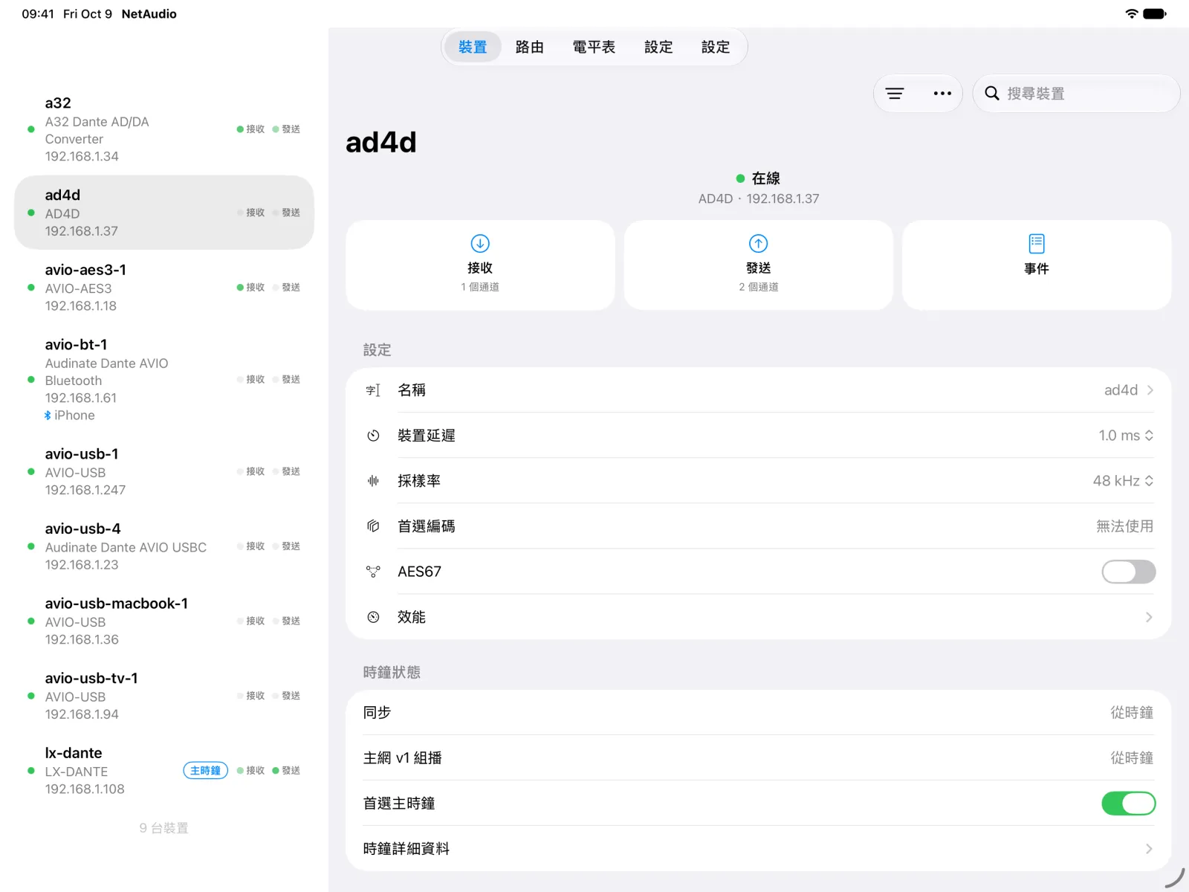
Task: Open the 事件 list icon card
Action: tap(1037, 265)
